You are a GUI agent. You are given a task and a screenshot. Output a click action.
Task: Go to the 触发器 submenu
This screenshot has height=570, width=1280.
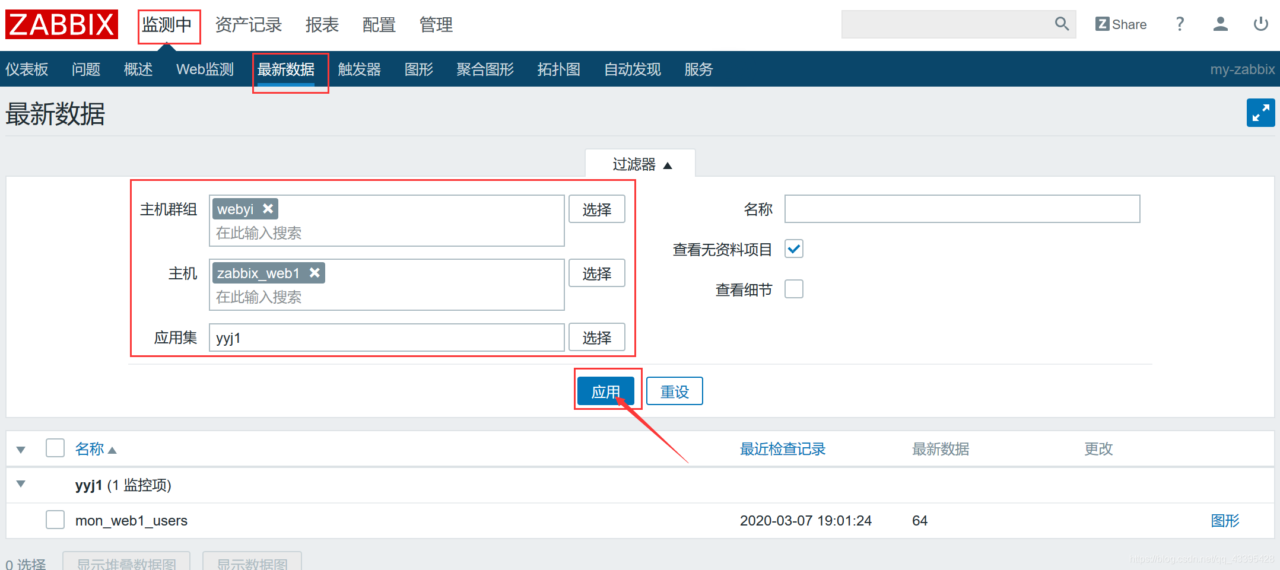click(360, 69)
